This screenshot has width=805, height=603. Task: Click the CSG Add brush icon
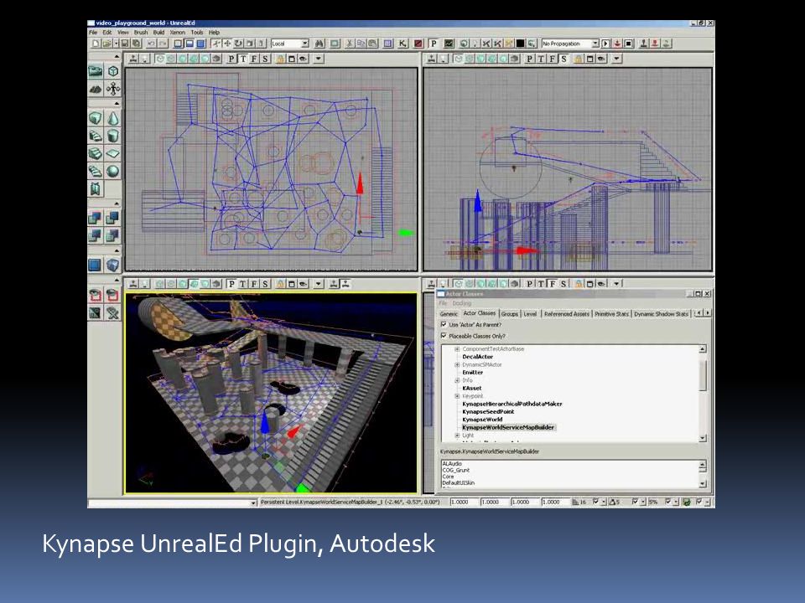click(x=96, y=218)
